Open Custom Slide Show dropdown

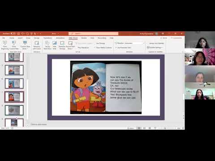pyautogui.click(x=25, y=45)
